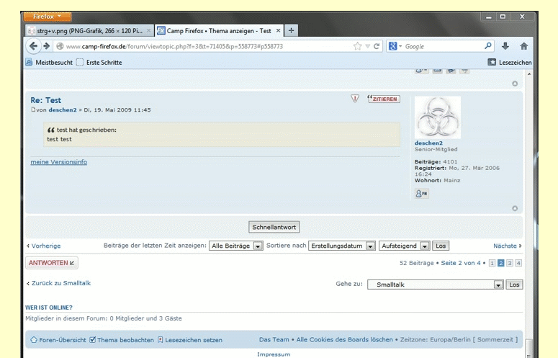Go to the browser home page icon
The image size is (558, 358).
coord(524,46)
